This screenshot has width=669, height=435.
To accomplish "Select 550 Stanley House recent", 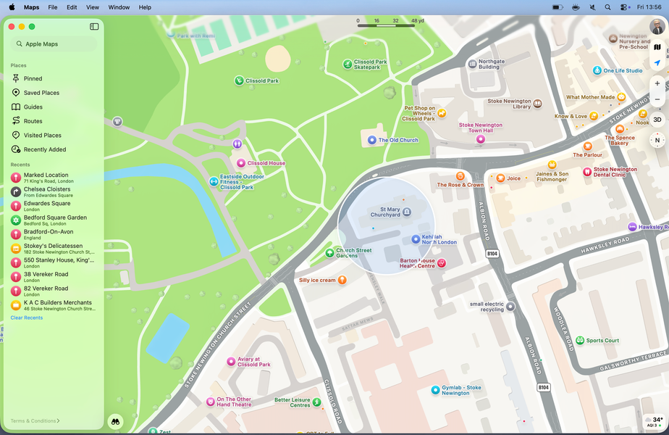I will 54,262.
